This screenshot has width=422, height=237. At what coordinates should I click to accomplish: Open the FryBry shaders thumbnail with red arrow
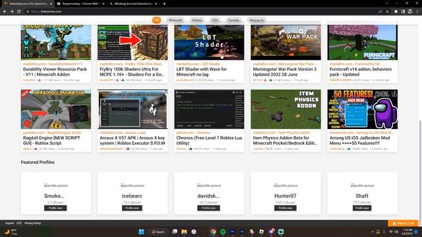pos(133,42)
